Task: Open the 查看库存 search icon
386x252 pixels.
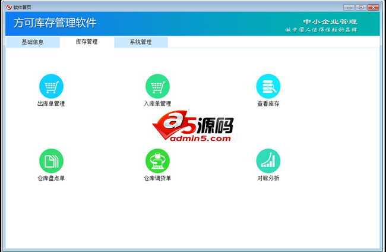Action: [268, 86]
